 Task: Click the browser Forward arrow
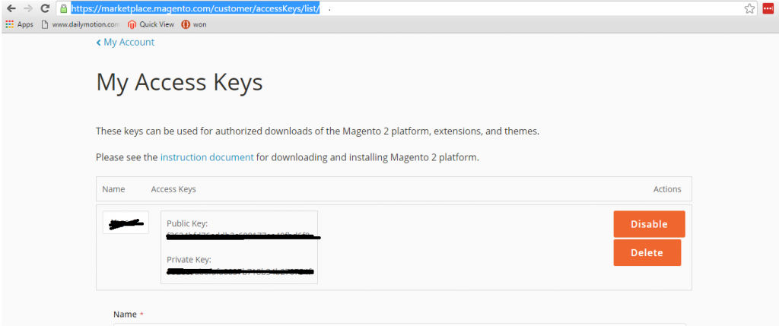(x=27, y=8)
